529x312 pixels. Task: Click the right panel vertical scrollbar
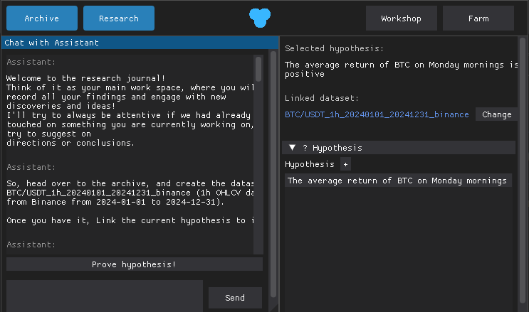(x=523, y=170)
